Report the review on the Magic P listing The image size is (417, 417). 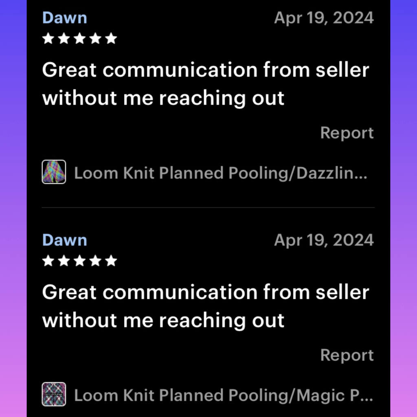coord(347,355)
